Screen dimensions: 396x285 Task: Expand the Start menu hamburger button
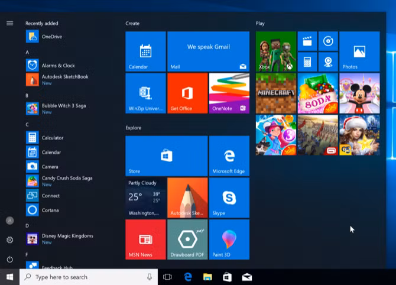pos(9,23)
